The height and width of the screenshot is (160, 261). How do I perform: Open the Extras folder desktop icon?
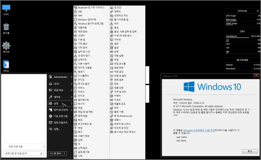(x=6, y=66)
